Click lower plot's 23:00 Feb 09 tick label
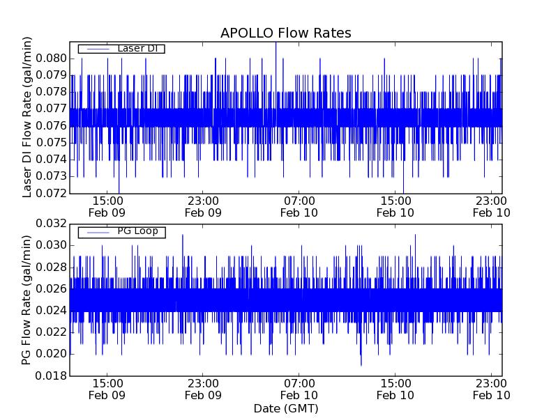Screen dimensions: 558x418 (204, 389)
